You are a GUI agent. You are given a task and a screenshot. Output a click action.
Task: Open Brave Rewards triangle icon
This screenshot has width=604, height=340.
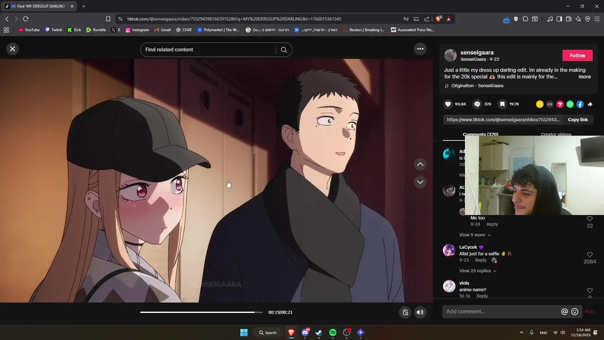(448, 19)
